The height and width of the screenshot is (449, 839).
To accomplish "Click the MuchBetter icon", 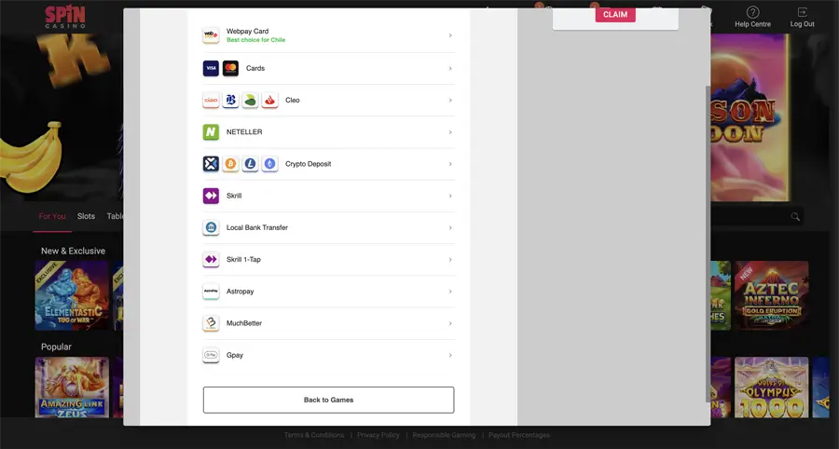I will pyautogui.click(x=211, y=323).
